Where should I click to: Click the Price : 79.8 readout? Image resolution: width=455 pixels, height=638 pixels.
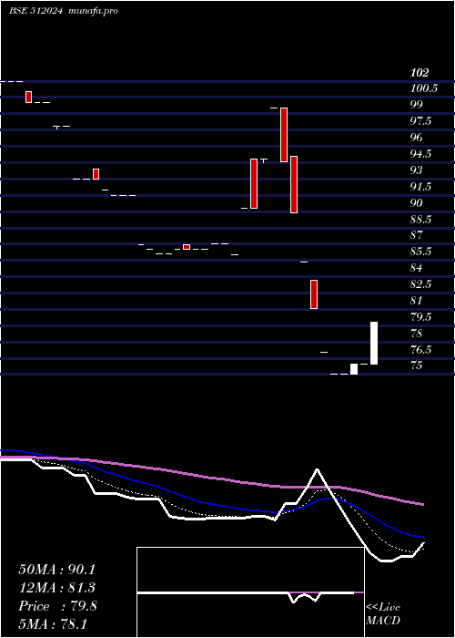pyautogui.click(x=58, y=606)
